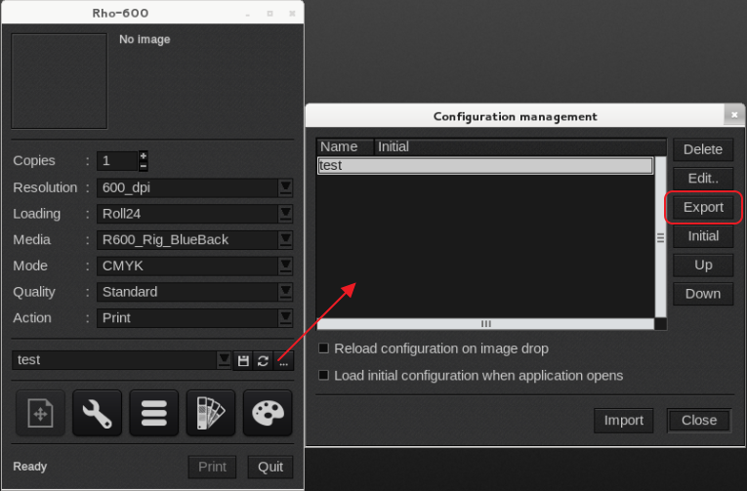The image size is (747, 491).
Task: Open the Quality Standard dropdown
Action: [285, 292]
